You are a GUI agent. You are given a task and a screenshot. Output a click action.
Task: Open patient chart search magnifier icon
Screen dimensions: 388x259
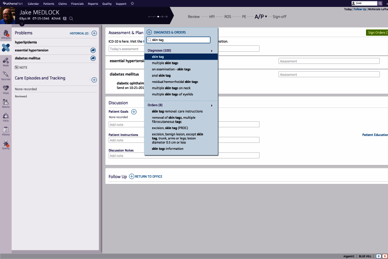(71, 19)
